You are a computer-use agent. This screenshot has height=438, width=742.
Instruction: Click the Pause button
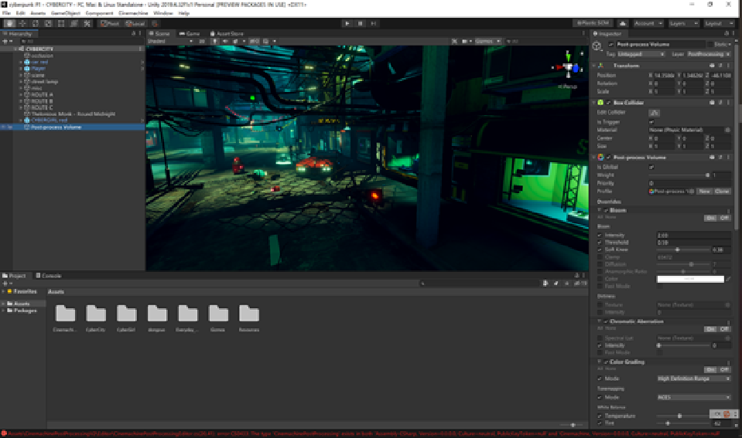click(x=361, y=23)
